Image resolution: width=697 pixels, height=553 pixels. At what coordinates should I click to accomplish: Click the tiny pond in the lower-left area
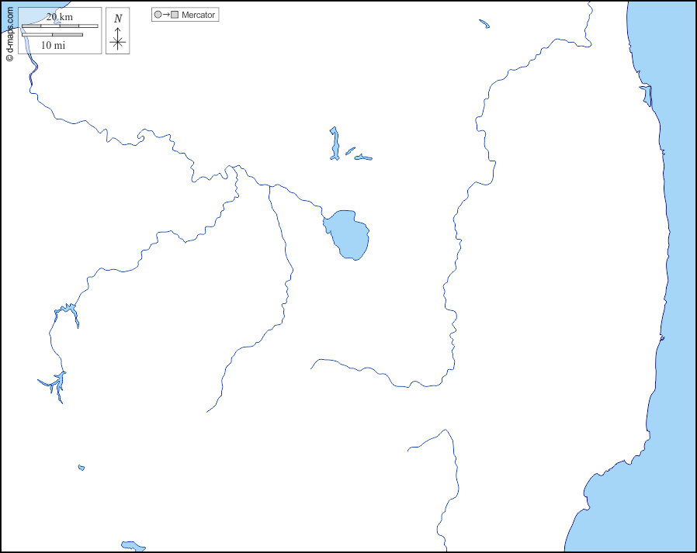tap(81, 468)
